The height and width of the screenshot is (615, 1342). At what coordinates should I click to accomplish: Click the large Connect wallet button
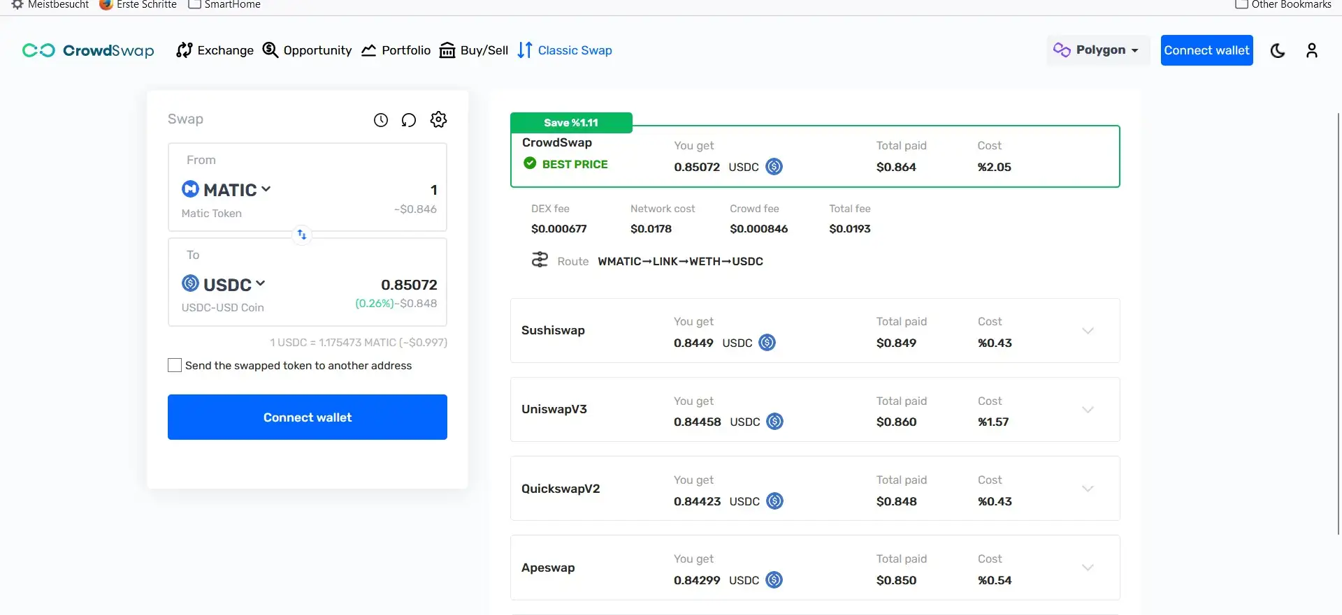(308, 417)
